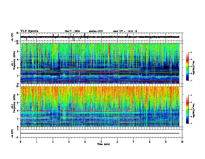Screen dimensions: 205x159
Task: Select the "start UT = 14:0 :0" text
Action: (125, 31)
